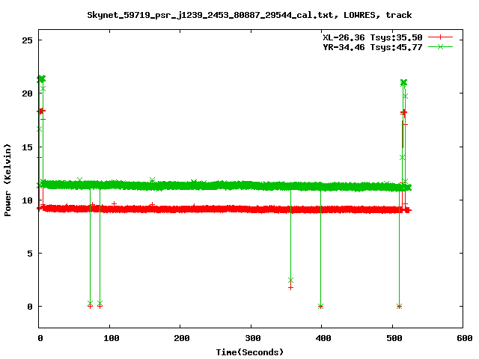
Task: Click the zero-power marker near 510 seconds
Action: point(399,306)
